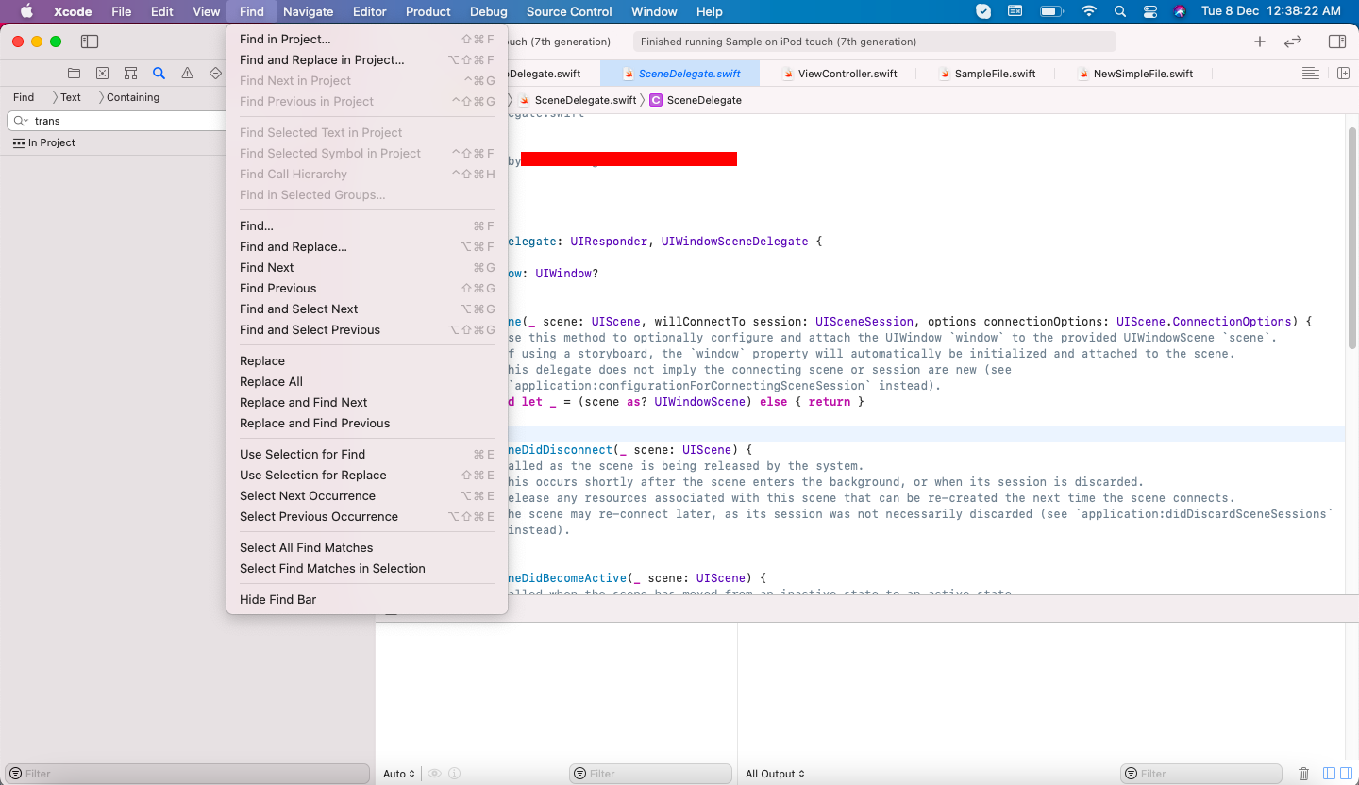This screenshot has width=1359, height=785.
Task: Click the Code Review arrows button
Action: [x=1293, y=42]
